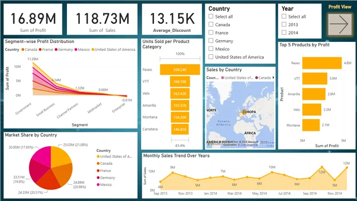Click United States of... legend in Sales by Country
The height and width of the screenshot is (201, 357).
[237, 78]
